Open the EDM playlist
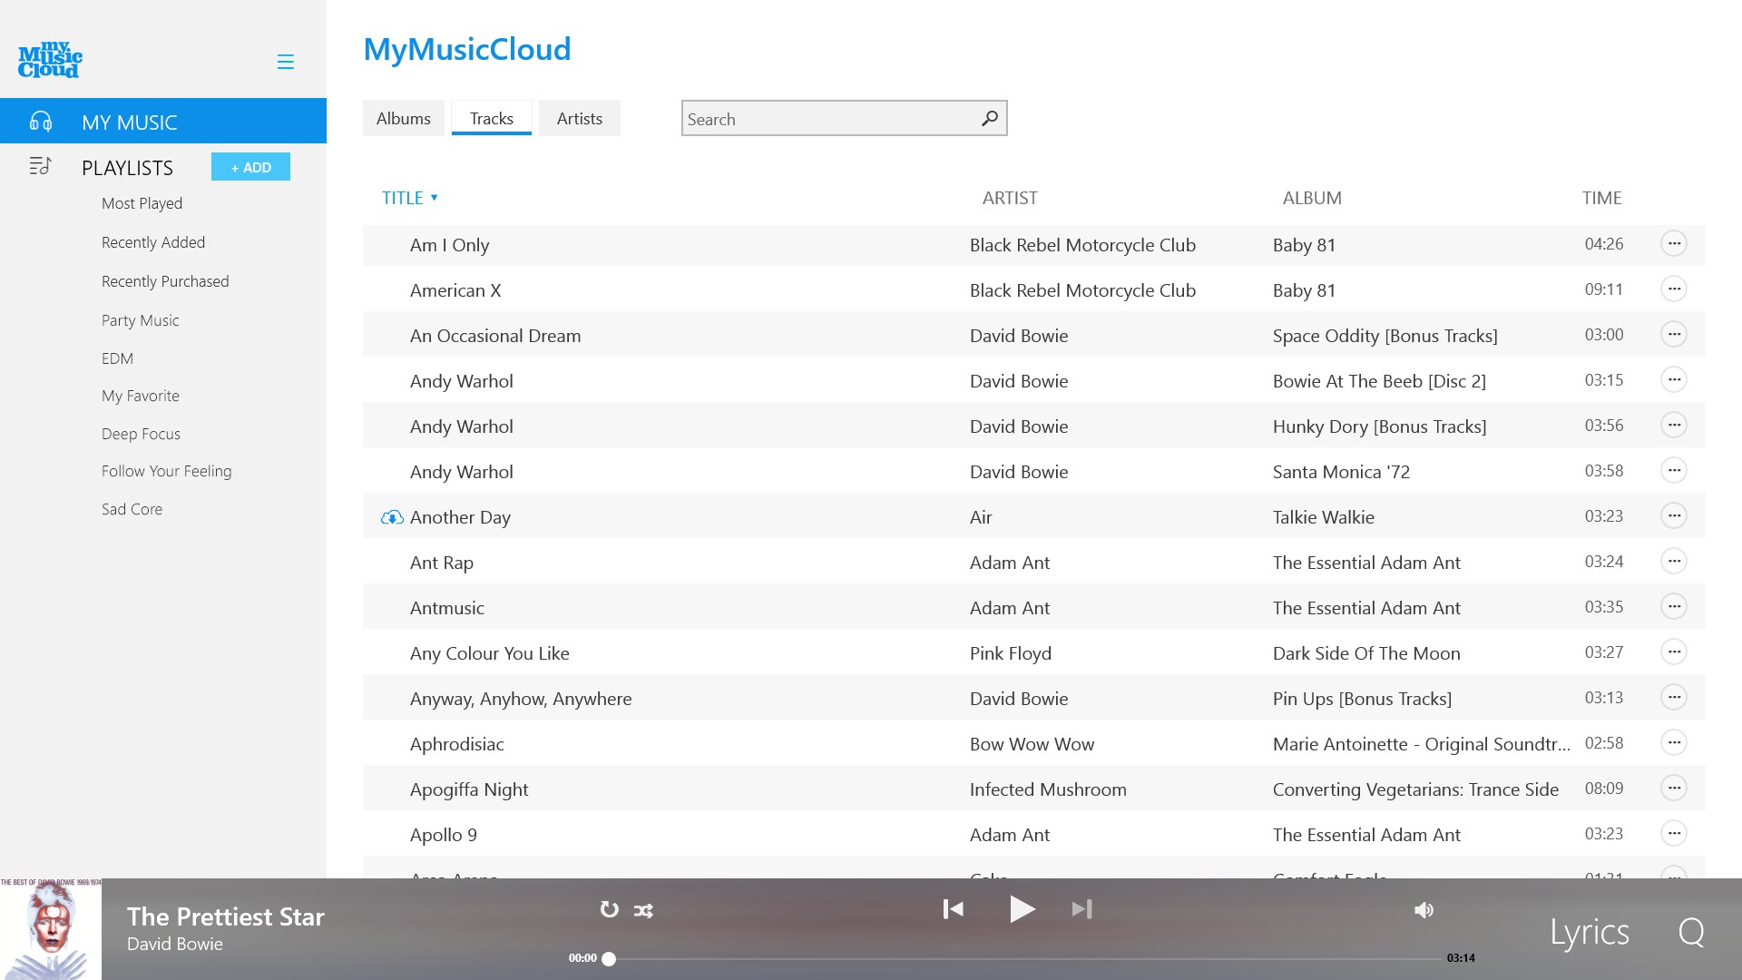 117,358
